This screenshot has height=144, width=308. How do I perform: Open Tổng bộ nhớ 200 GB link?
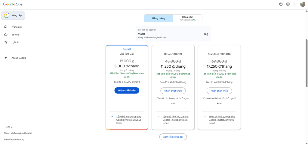[x=222, y=120]
